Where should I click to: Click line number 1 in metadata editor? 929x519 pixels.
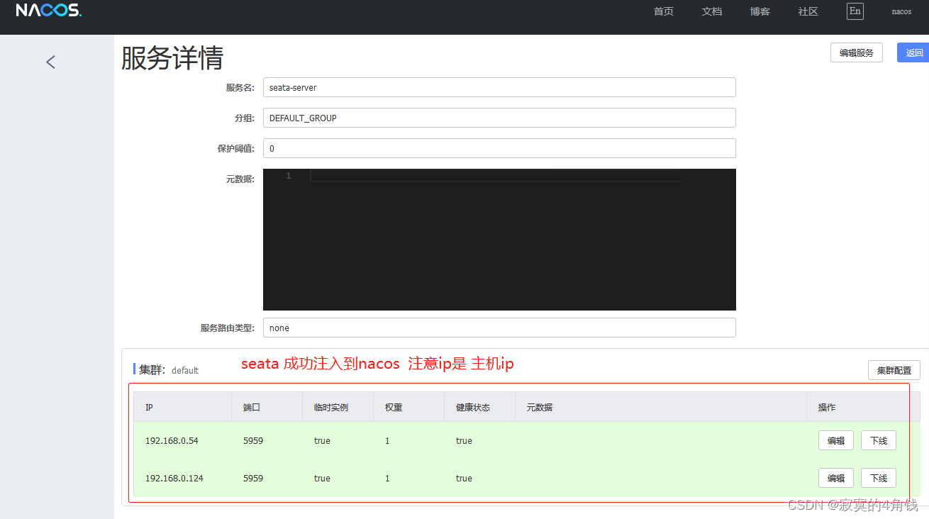[289, 175]
